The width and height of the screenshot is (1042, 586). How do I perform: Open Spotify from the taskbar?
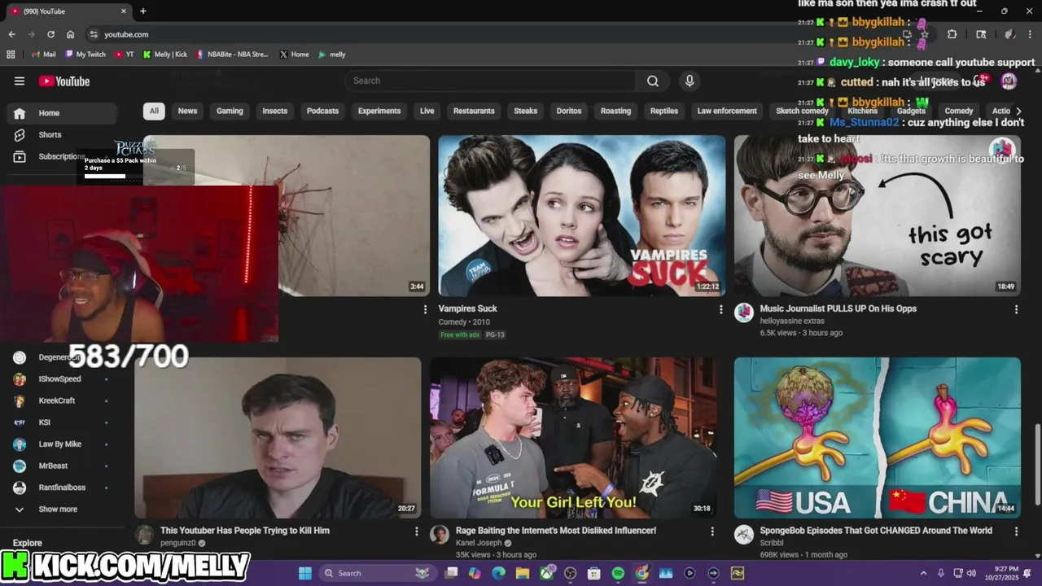coord(618,573)
